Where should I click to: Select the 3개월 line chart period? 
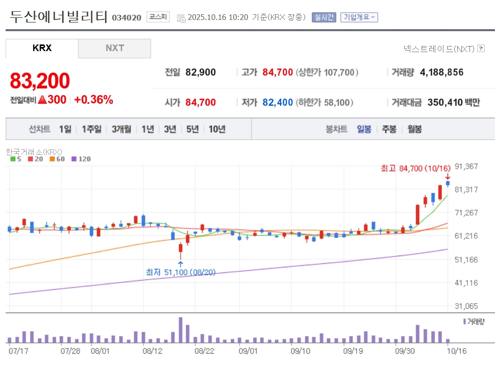coord(121,129)
